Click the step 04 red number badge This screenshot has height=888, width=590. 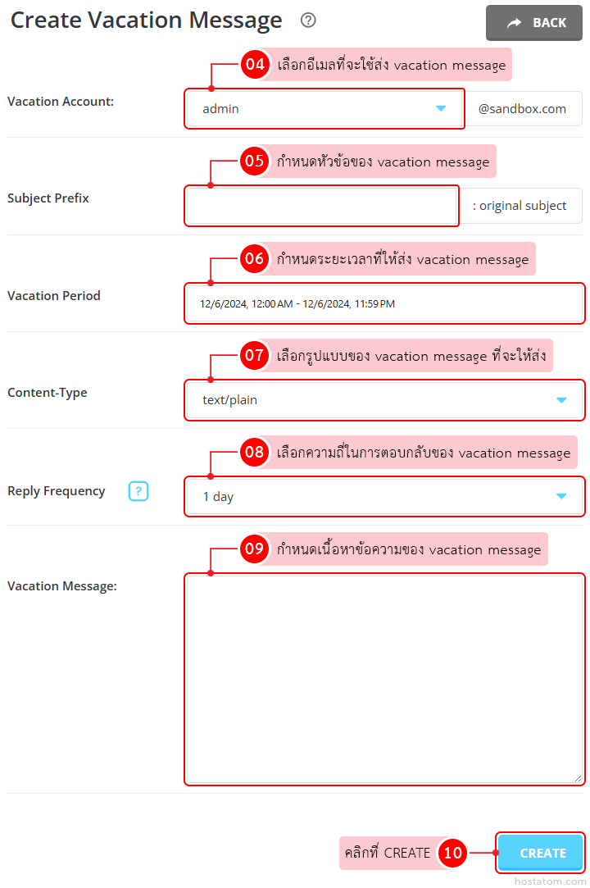255,65
